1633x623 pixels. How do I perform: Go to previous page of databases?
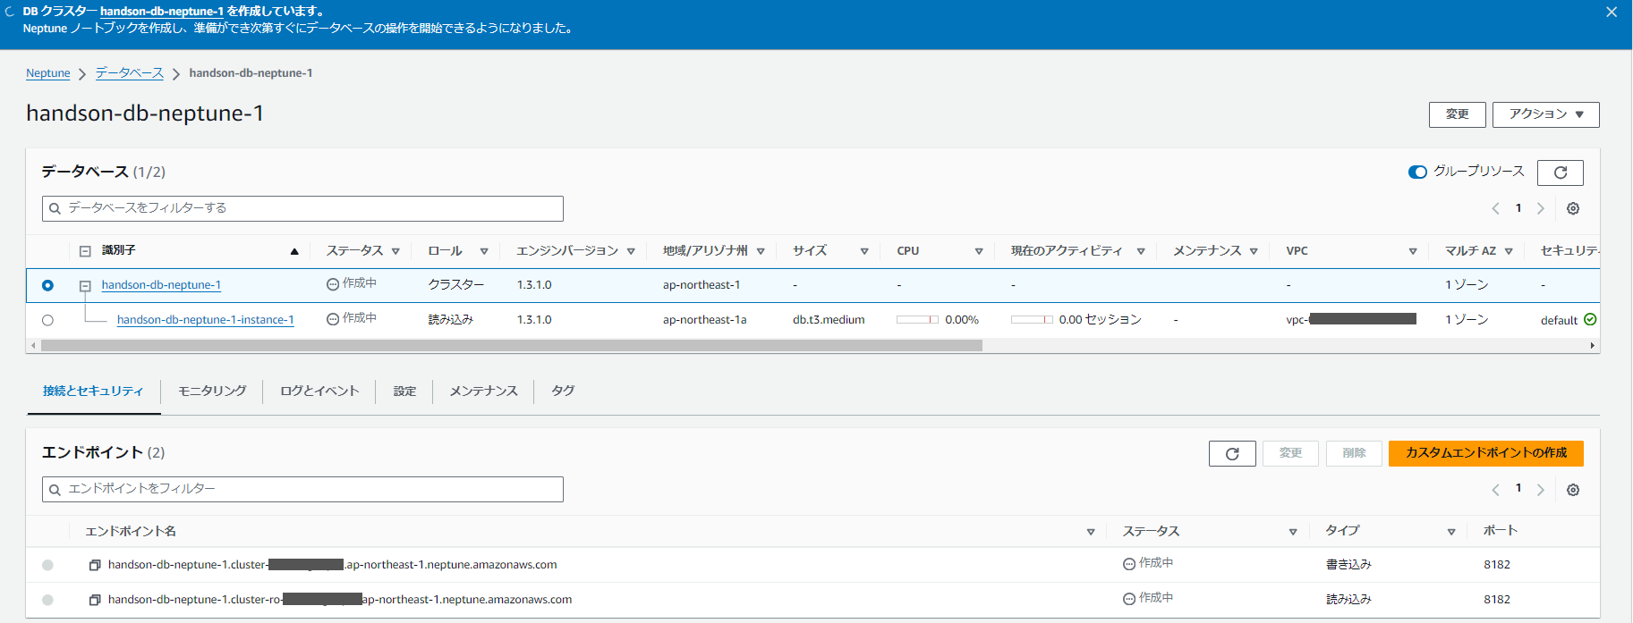tap(1495, 208)
